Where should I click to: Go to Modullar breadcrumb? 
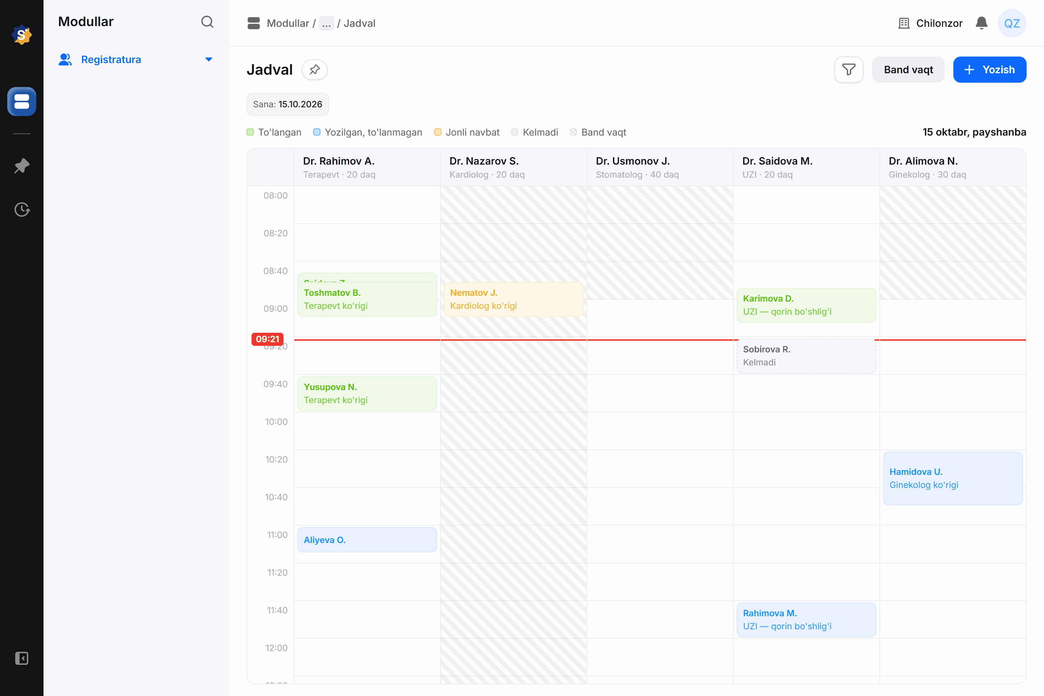(x=287, y=23)
